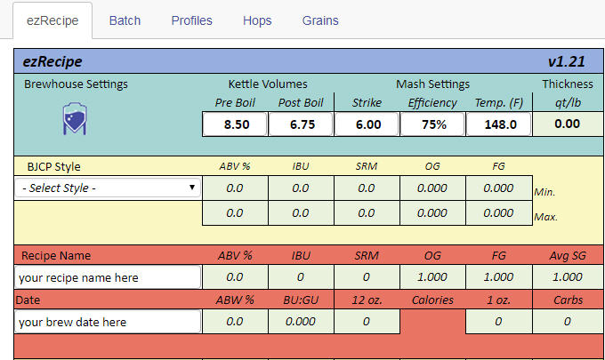Screen dimensions: 605x360
Task: Click the Max. ABV % style cell
Action: [235, 212]
